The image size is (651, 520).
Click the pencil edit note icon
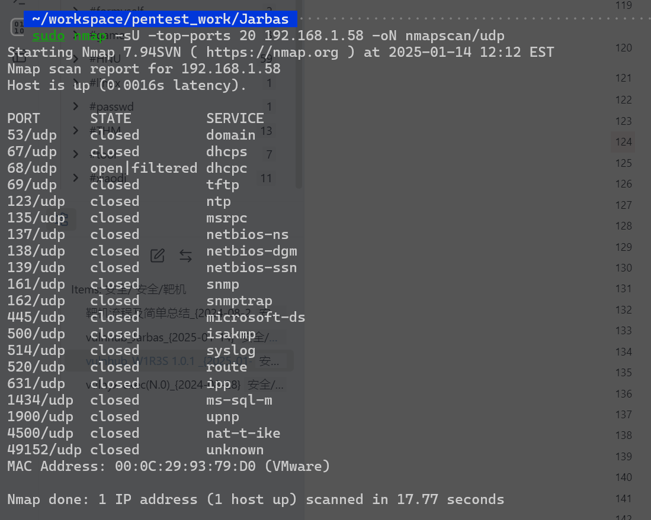(x=158, y=256)
